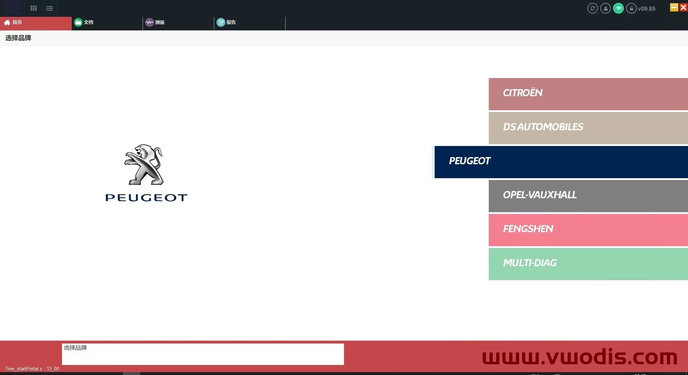Click the refresh/sync circular icon
The image size is (688, 375).
pyautogui.click(x=593, y=8)
